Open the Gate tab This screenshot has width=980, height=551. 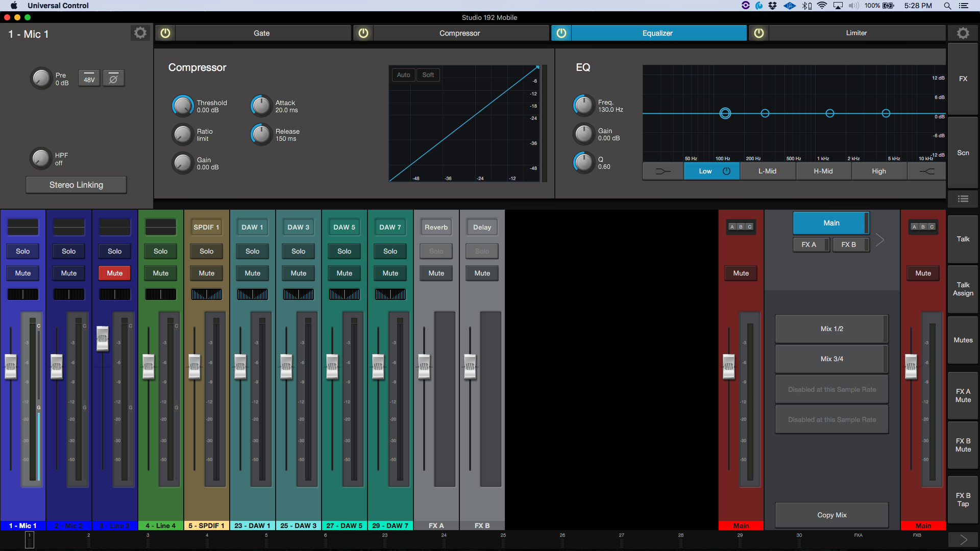coord(262,33)
